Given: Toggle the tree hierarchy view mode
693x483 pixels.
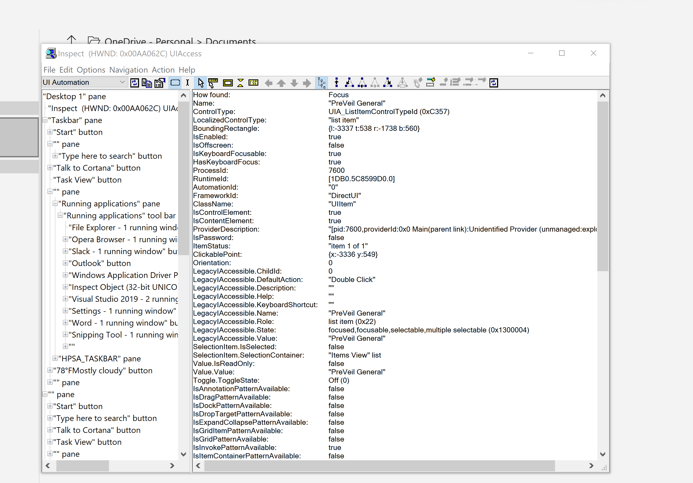Looking at the screenshot, I should (322, 83).
